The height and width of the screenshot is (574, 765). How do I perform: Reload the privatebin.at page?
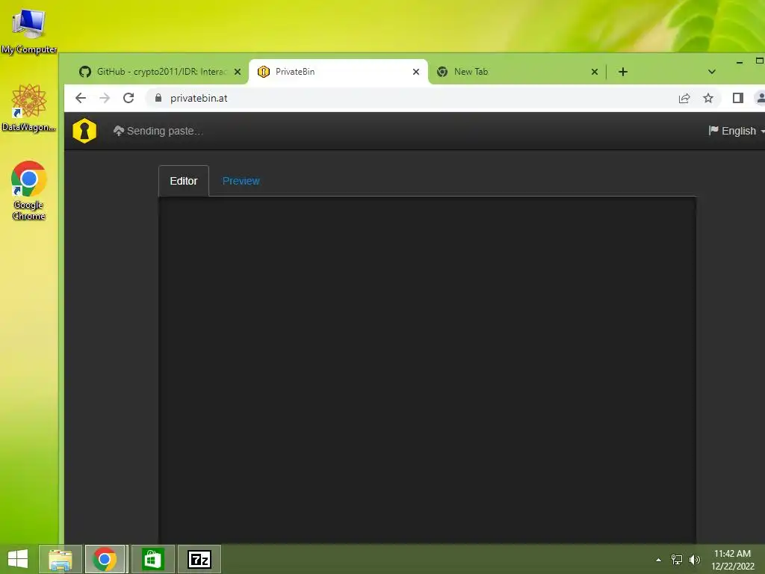coord(128,98)
